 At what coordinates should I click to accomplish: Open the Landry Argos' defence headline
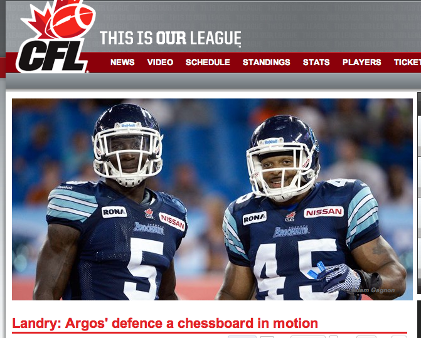coord(165,323)
